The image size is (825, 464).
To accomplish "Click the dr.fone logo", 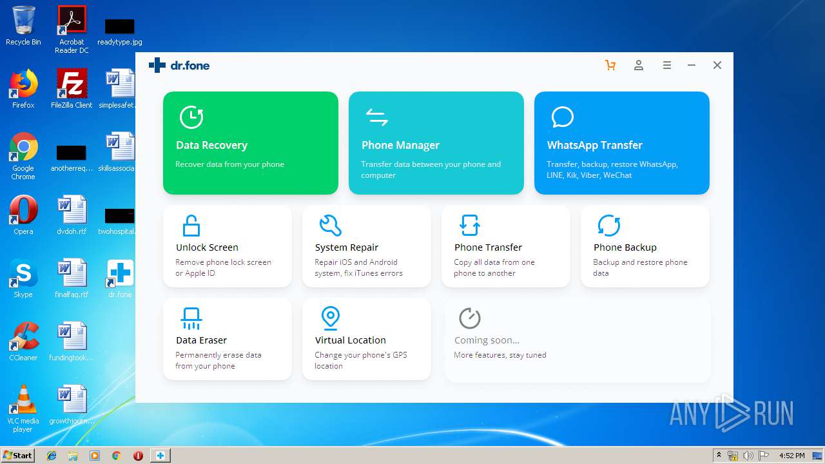I will click(x=179, y=65).
